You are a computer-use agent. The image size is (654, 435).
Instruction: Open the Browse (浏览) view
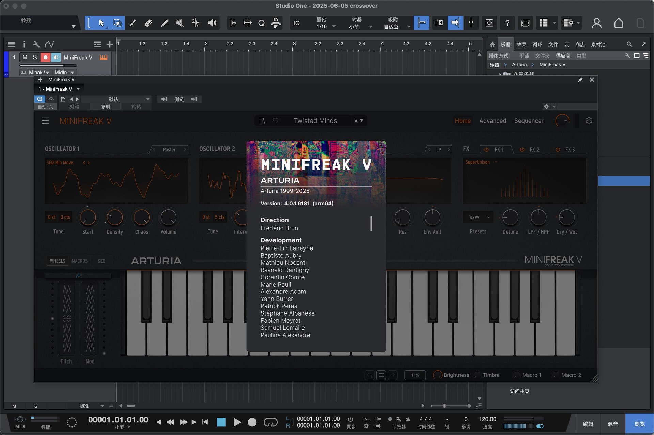pyautogui.click(x=639, y=424)
